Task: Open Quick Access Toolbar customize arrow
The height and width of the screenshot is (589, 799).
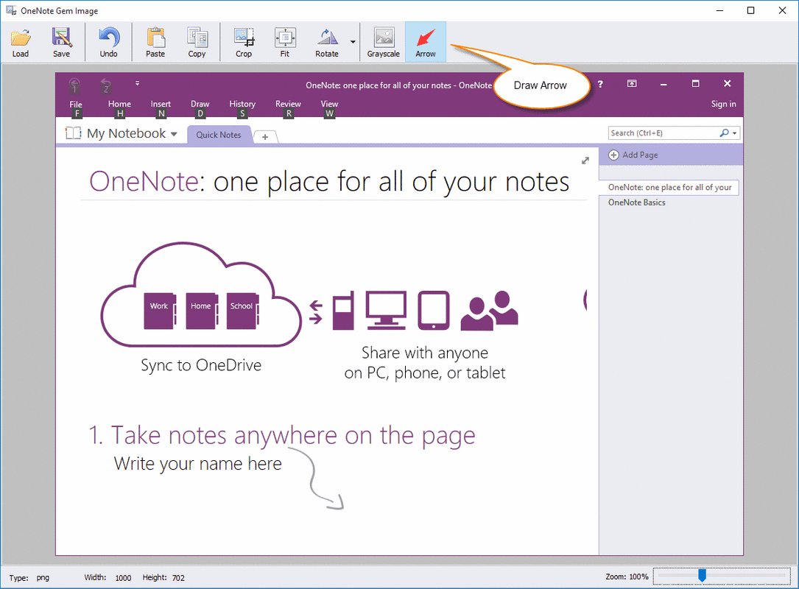Action: [x=137, y=83]
